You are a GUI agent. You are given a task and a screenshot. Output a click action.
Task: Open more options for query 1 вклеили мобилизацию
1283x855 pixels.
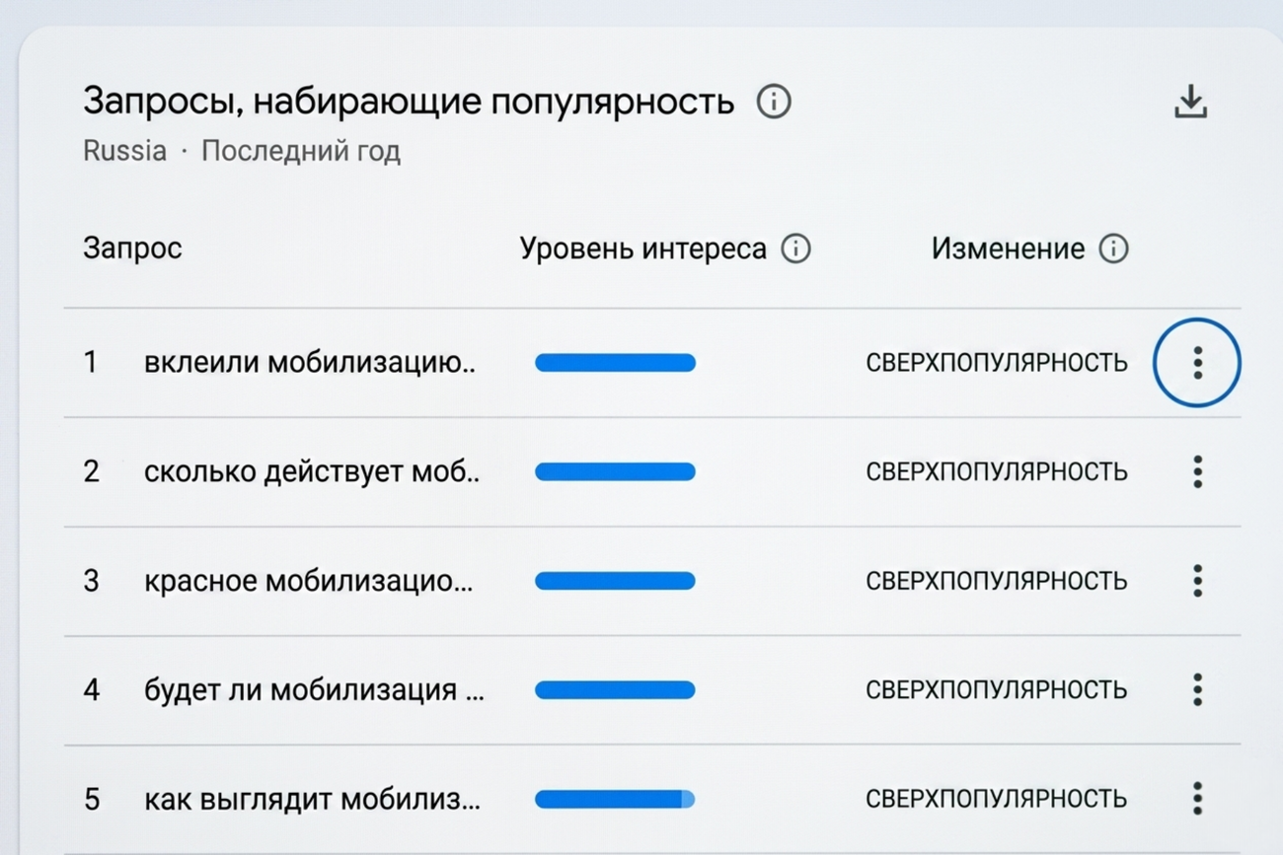[x=1197, y=363]
